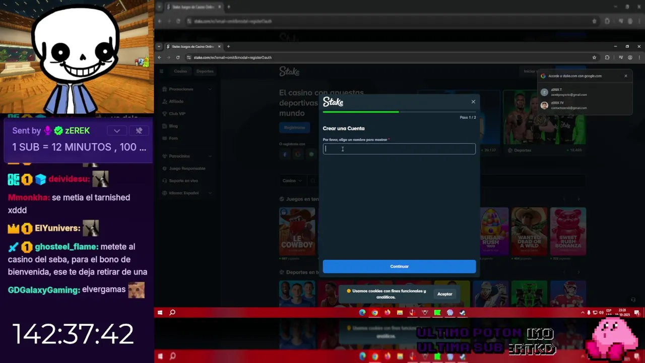Open Foro in the sidebar
Viewport: 645px width, 363px height.
(x=173, y=138)
